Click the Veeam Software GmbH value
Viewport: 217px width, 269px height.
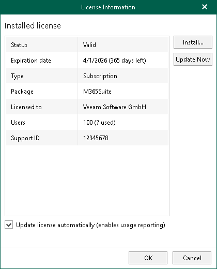click(x=115, y=107)
